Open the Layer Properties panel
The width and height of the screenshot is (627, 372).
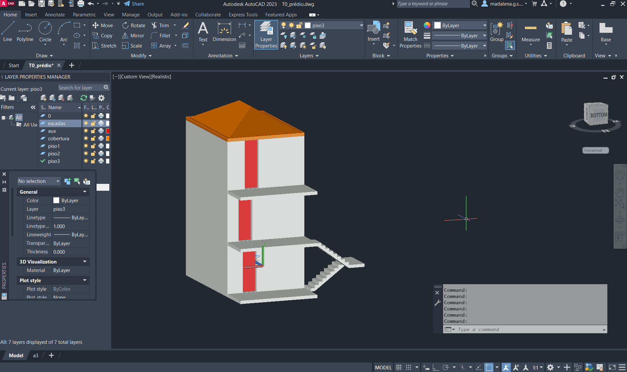[x=266, y=35]
